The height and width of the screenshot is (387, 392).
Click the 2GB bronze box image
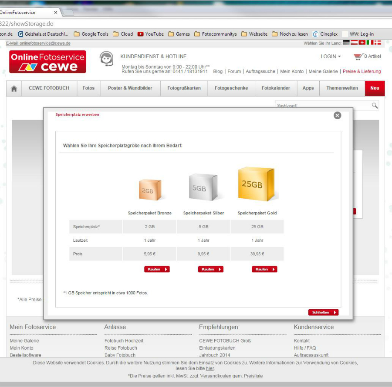point(150,190)
